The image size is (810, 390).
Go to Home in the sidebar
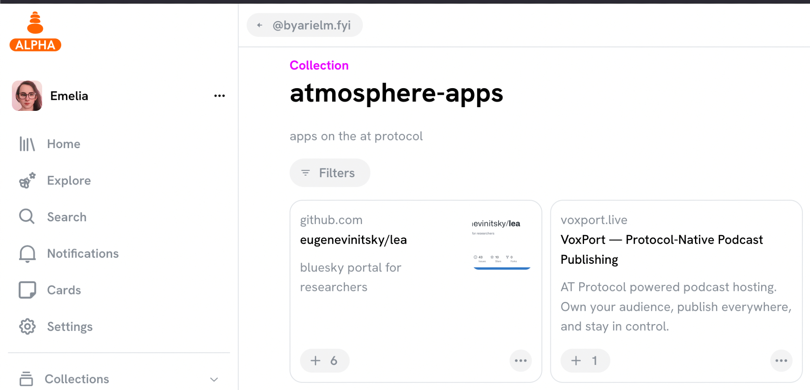coord(63,144)
